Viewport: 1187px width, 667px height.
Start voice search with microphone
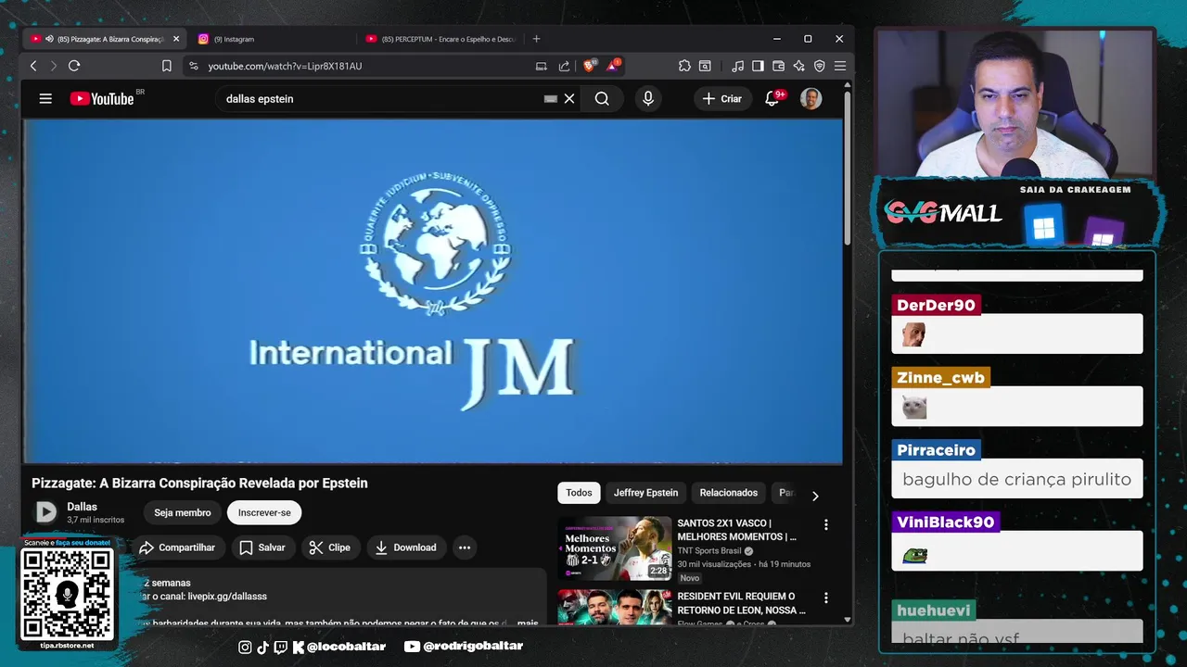pos(648,98)
